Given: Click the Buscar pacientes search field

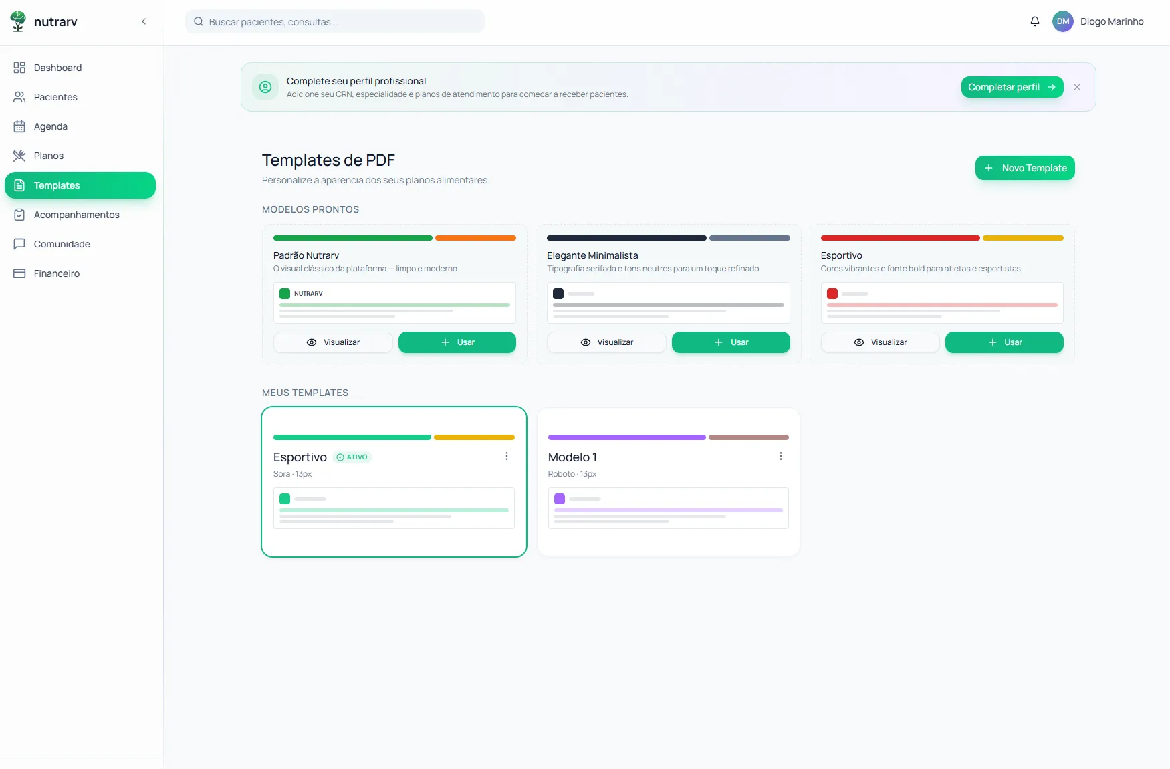Looking at the screenshot, I should tap(334, 21).
